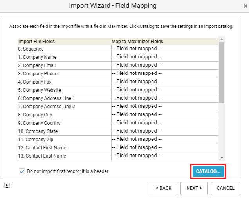Select the 9. Company Country import field
This screenshot has width=249, height=198.
(x=65, y=123)
